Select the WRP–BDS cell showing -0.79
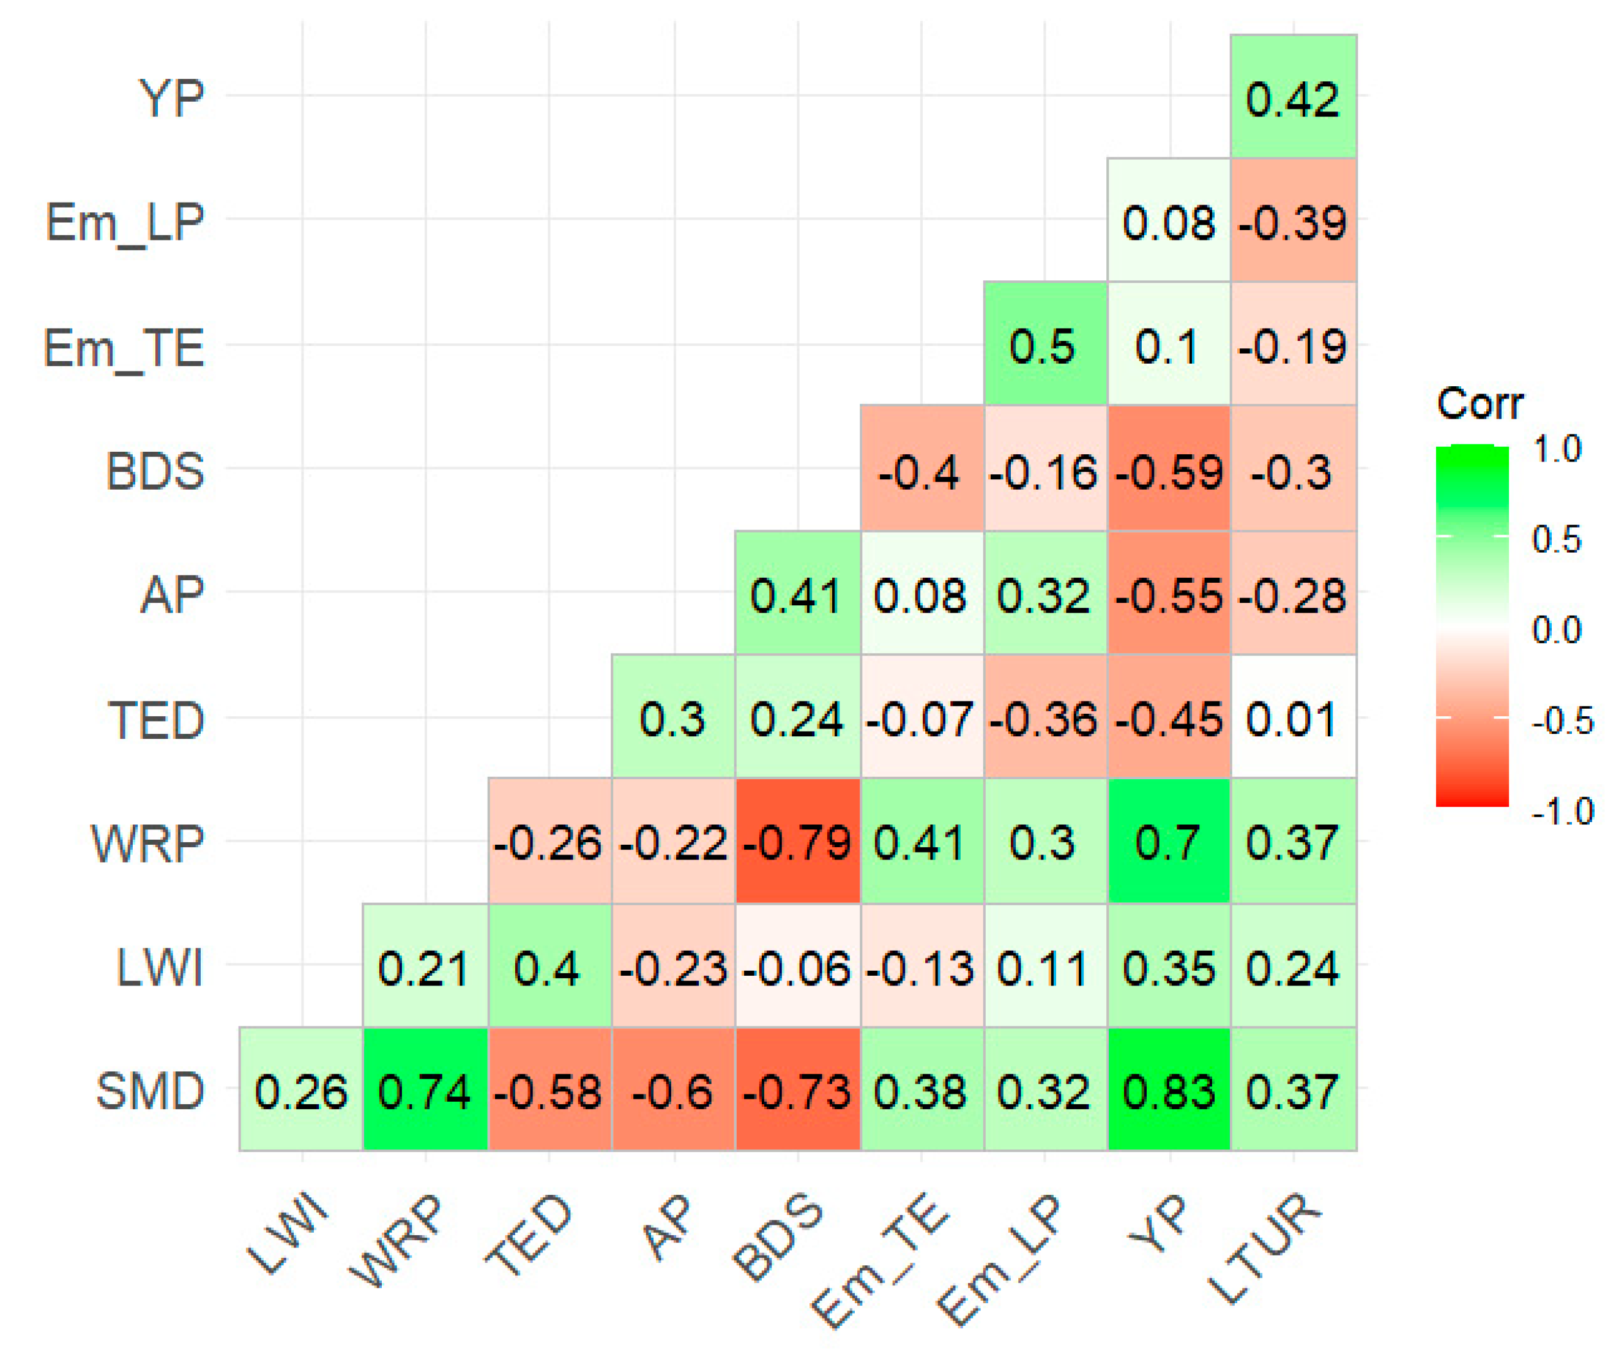This screenshot has width=1616, height=1365. [x=797, y=841]
